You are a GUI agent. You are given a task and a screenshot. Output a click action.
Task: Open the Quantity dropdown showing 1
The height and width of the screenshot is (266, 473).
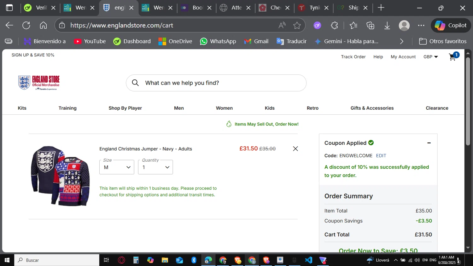[155, 167]
